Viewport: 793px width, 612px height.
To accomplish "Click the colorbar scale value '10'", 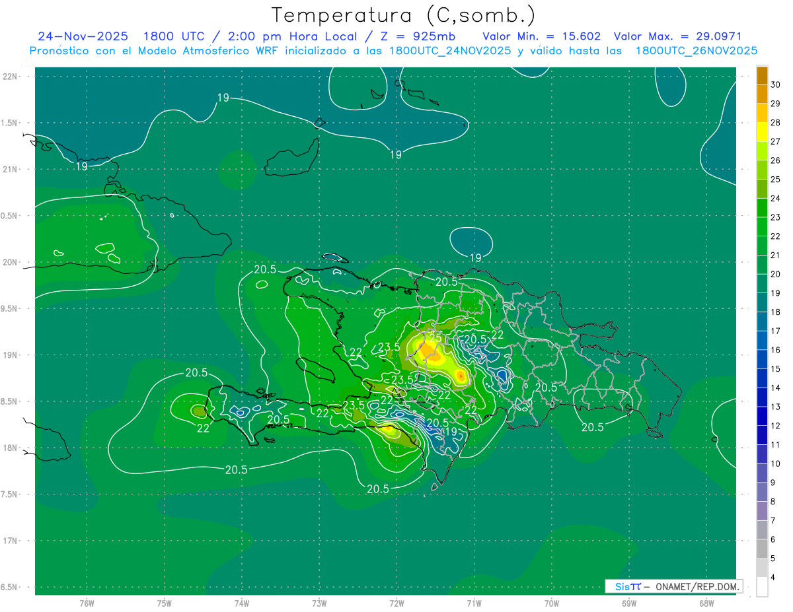I will 775,463.
